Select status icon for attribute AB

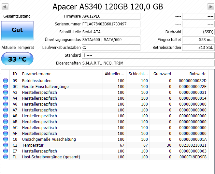(6, 122)
